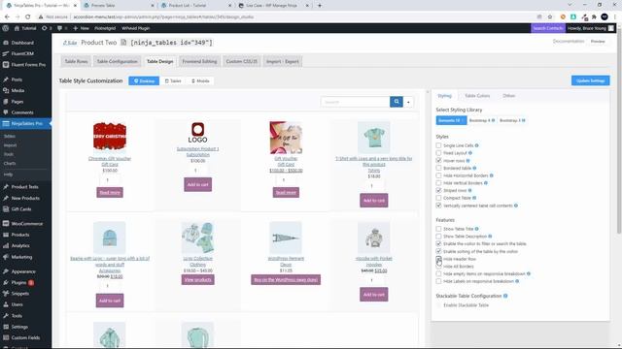
Task: Check the Show Table Title option
Action: pyautogui.click(x=438, y=229)
